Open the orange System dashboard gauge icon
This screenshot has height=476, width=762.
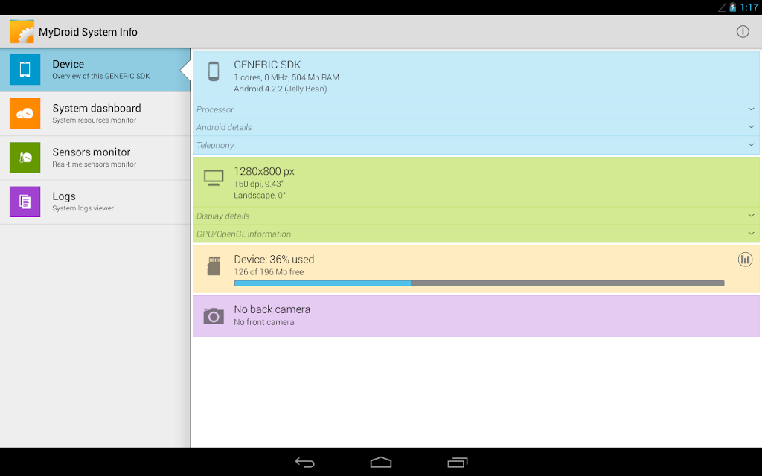tap(25, 114)
